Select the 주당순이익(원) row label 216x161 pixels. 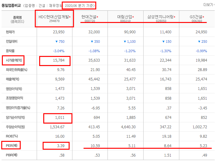pos(15,127)
